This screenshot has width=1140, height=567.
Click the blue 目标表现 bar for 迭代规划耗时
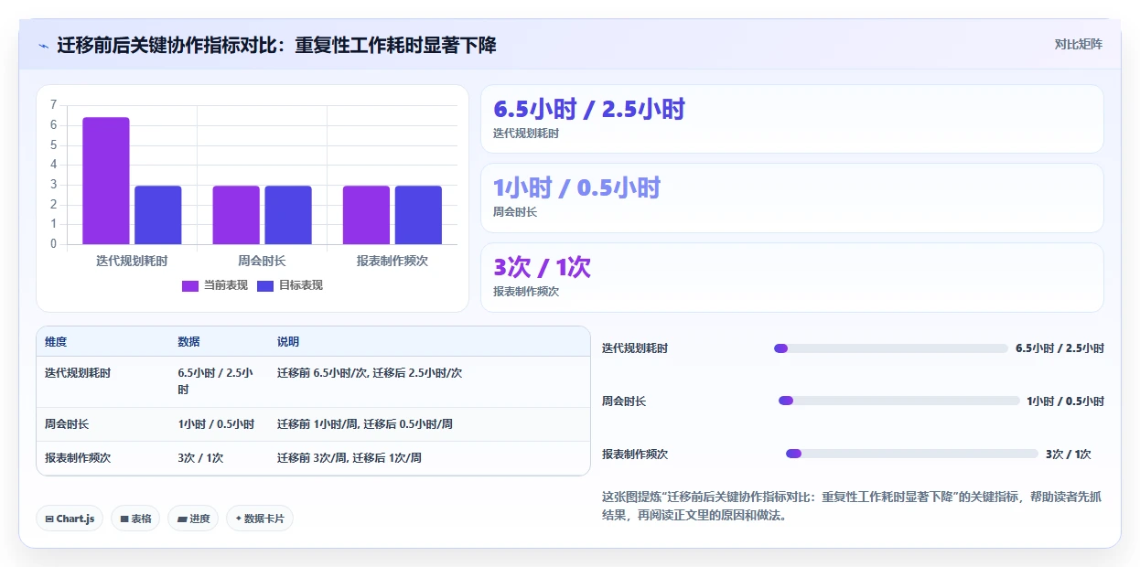[158, 215]
